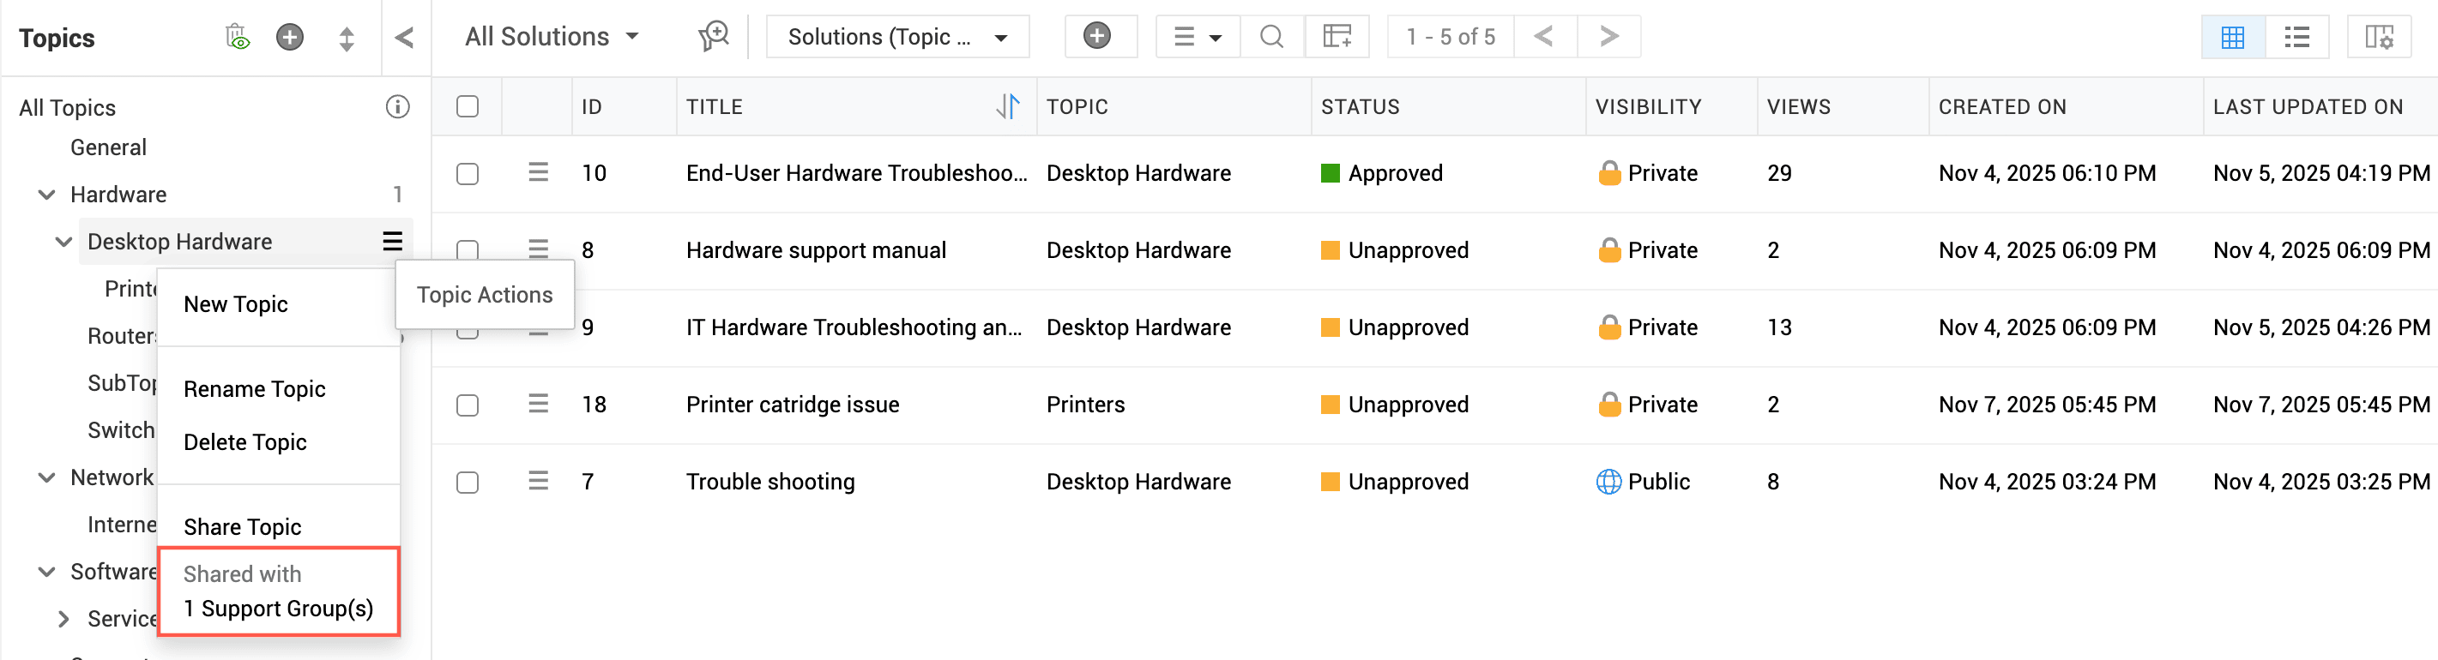
Task: Switch to the list view
Action: coord(2297,37)
